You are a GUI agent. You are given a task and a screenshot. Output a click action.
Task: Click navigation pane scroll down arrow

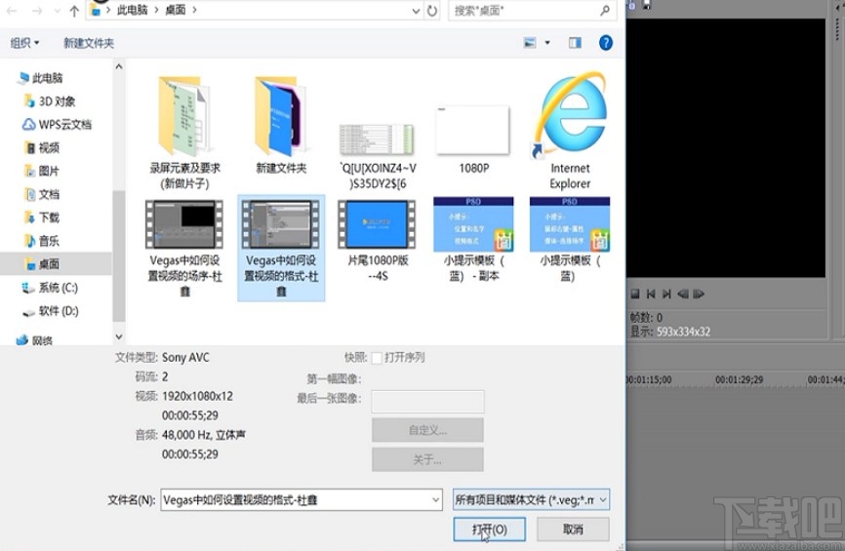point(119,336)
